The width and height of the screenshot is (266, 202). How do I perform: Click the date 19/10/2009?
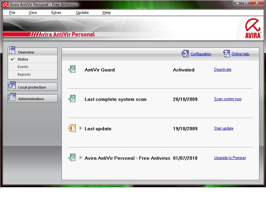point(185,129)
